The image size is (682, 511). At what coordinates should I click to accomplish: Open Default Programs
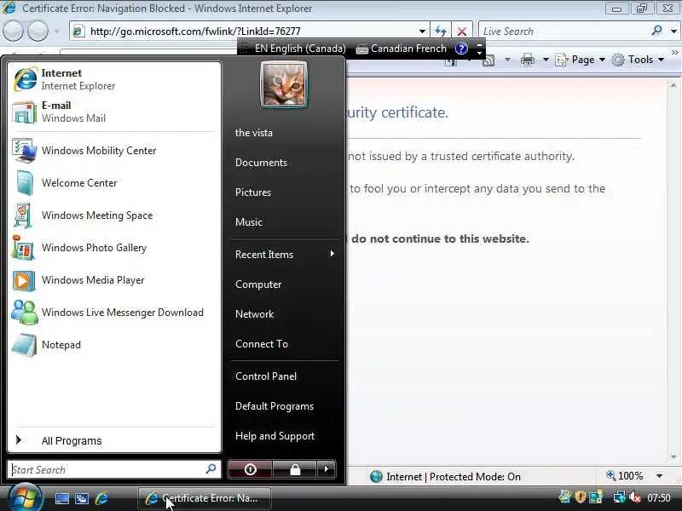(274, 406)
